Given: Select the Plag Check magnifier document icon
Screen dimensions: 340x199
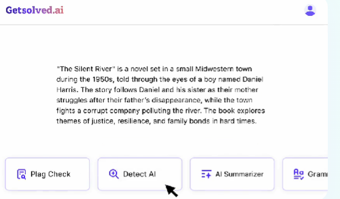Looking at the screenshot, I should (x=21, y=174).
